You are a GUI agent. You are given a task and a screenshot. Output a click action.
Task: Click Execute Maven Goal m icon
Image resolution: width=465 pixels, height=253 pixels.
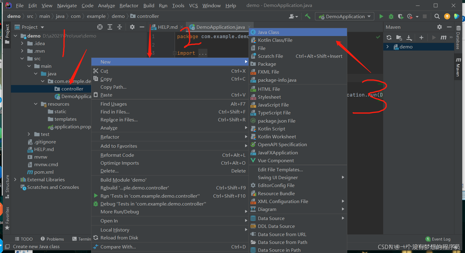[444, 38]
